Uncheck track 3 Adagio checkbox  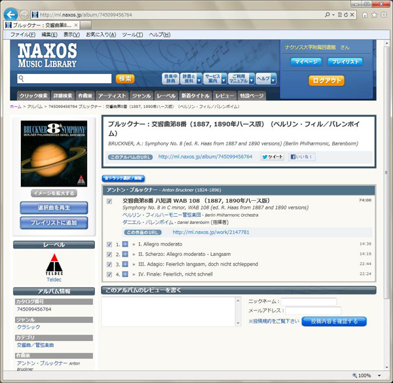[109, 264]
